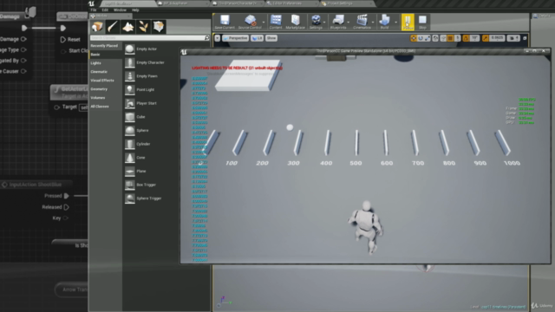Image resolution: width=555 pixels, height=312 pixels.
Task: Expand the Settings dropdown arrow
Action: [324, 22]
